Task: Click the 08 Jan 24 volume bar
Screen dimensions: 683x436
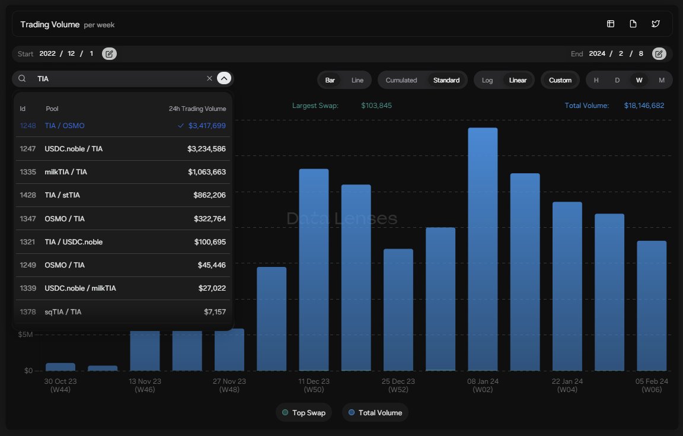Action: coord(483,249)
